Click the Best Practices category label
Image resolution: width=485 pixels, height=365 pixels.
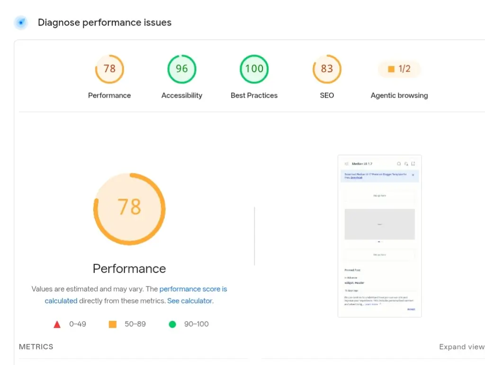(254, 95)
